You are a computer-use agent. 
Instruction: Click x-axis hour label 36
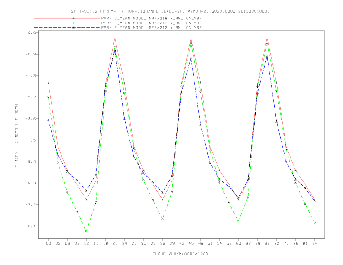(x=162, y=243)
